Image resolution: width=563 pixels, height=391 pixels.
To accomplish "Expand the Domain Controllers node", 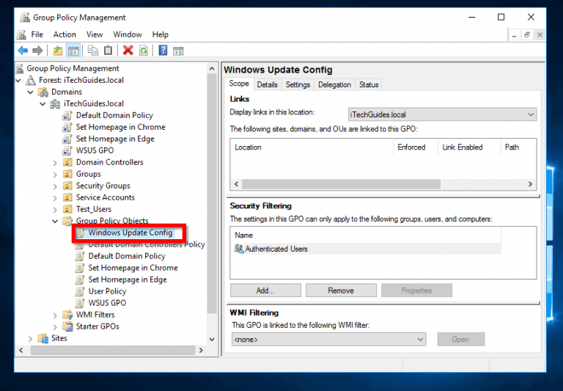I will tap(55, 163).
